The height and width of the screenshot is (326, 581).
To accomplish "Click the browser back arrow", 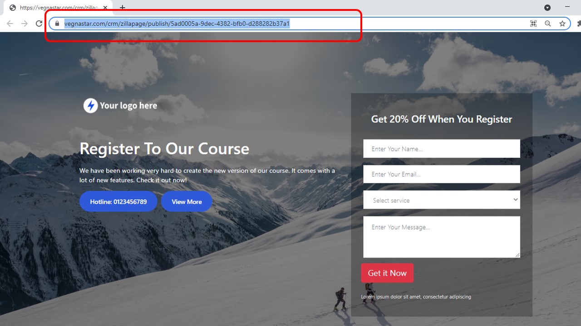I will [x=10, y=24].
